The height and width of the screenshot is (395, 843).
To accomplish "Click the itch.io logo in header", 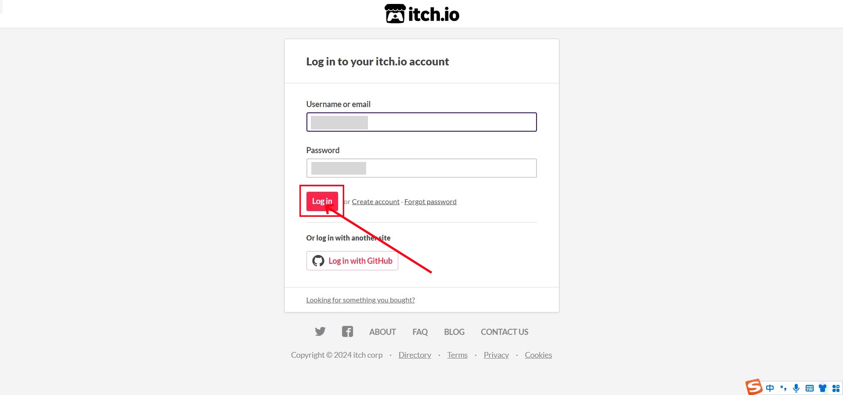I will click(x=422, y=14).
